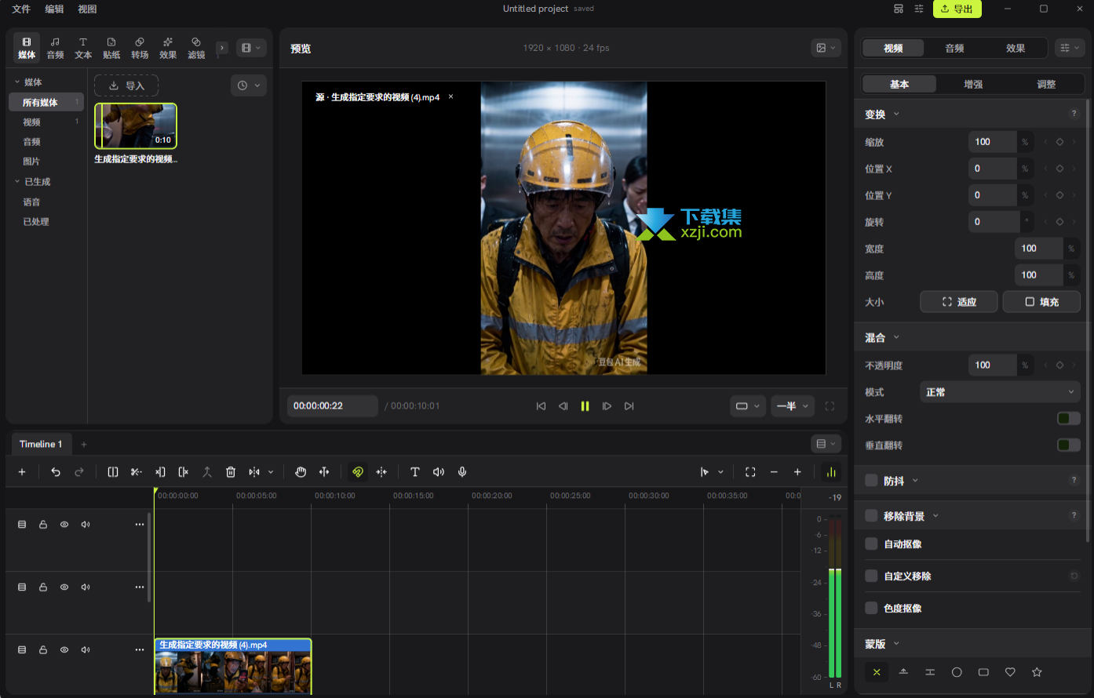Step back one frame in preview
The width and height of the screenshot is (1094, 698).
click(x=563, y=406)
